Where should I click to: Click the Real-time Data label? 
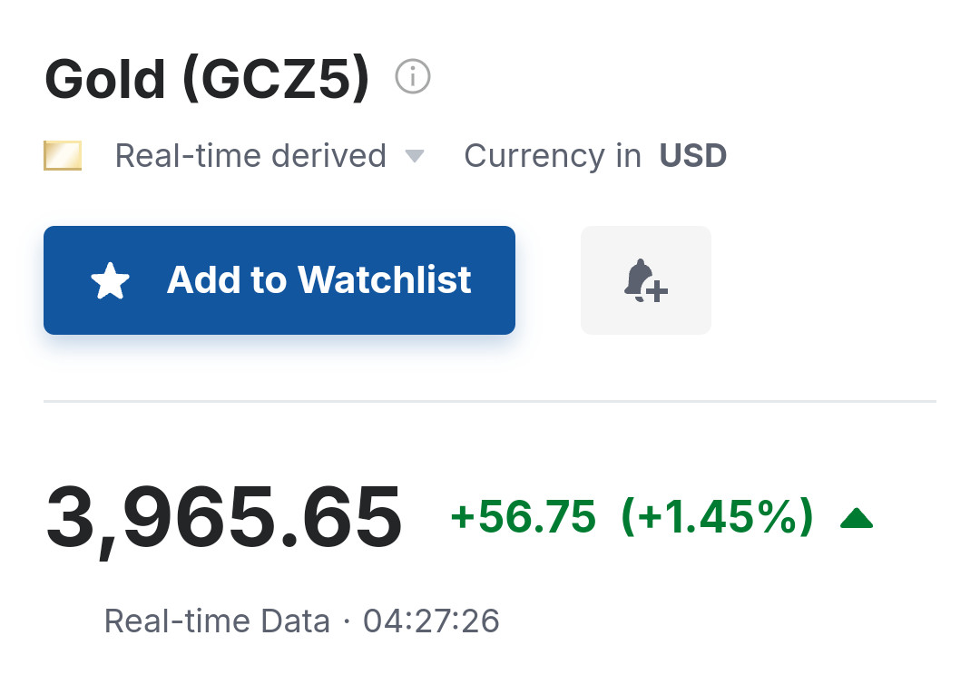coord(217,621)
